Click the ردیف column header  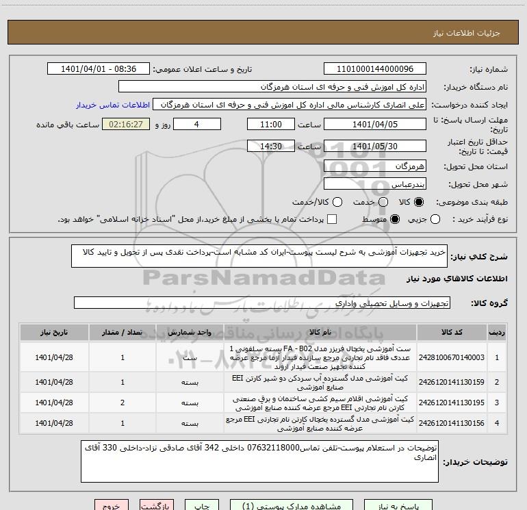pyautogui.click(x=497, y=332)
